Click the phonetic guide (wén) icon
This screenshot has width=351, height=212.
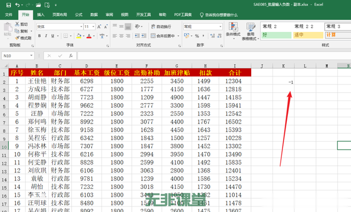pyautogui.click(x=102, y=36)
